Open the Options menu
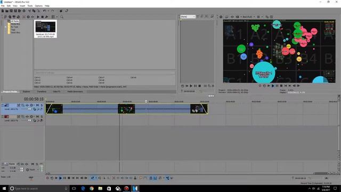Screen dimensions: 341x192 tap(39, 6)
